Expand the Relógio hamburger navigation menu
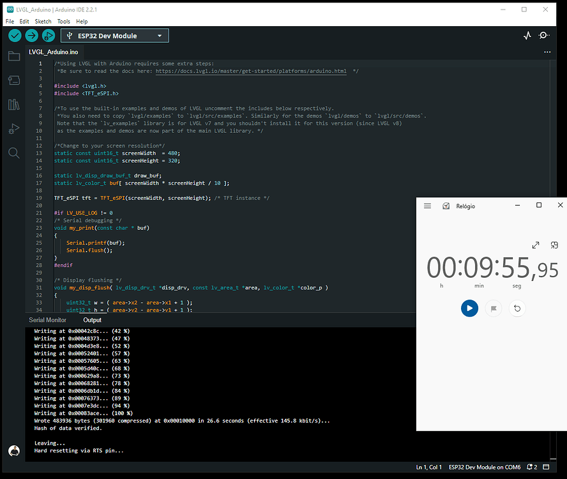567x479 pixels. 427,206
